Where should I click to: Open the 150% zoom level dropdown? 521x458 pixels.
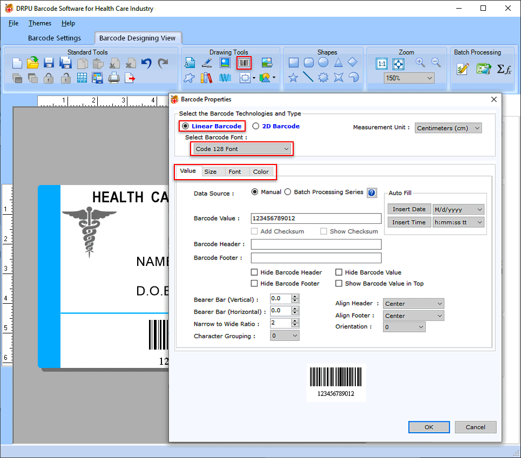[409, 78]
